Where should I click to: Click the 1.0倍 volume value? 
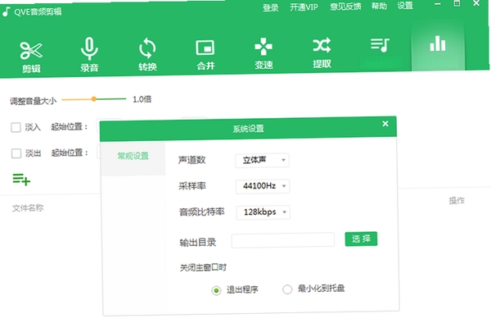coord(142,99)
